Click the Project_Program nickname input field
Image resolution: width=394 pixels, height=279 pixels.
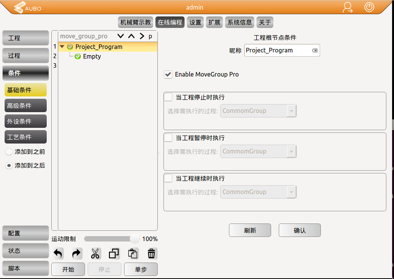280,50
